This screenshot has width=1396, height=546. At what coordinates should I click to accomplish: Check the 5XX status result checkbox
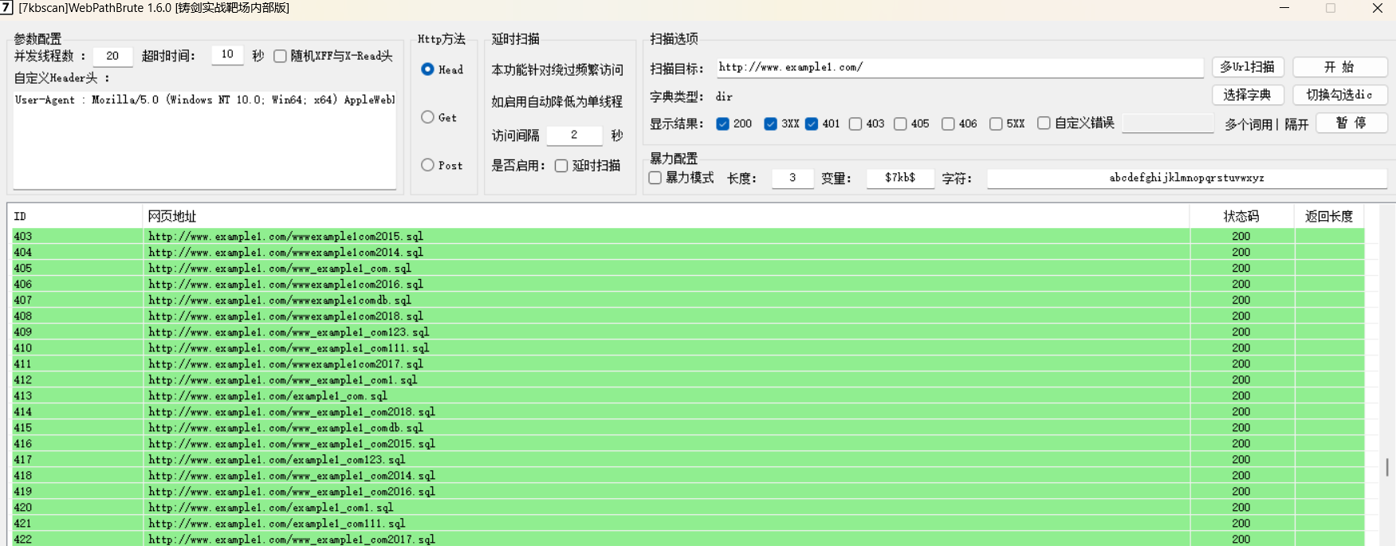point(996,124)
